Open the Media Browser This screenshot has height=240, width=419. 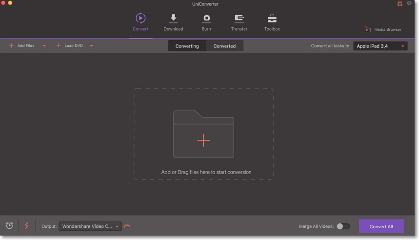(x=382, y=29)
